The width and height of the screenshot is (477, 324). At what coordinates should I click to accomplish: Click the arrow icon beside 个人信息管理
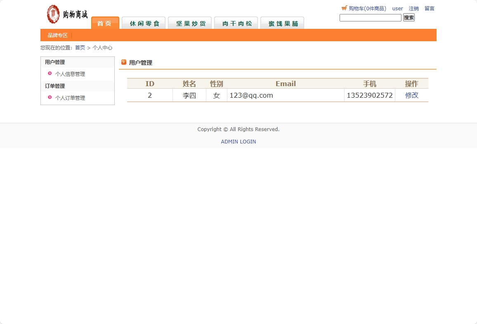(x=50, y=74)
